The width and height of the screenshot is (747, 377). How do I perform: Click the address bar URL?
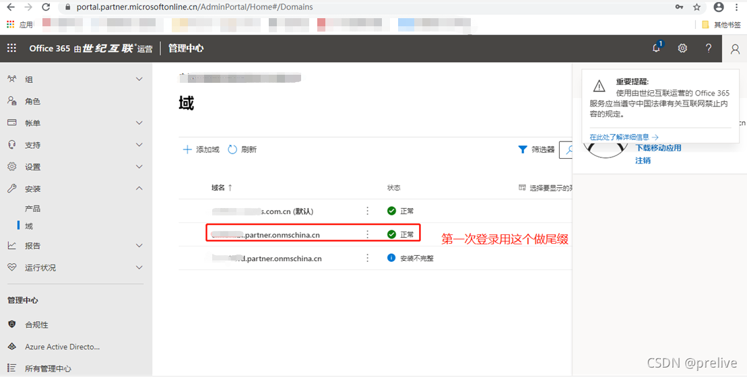click(195, 7)
